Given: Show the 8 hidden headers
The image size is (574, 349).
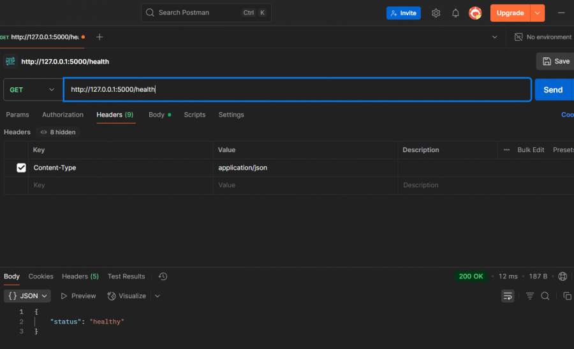Looking at the screenshot, I should point(57,132).
